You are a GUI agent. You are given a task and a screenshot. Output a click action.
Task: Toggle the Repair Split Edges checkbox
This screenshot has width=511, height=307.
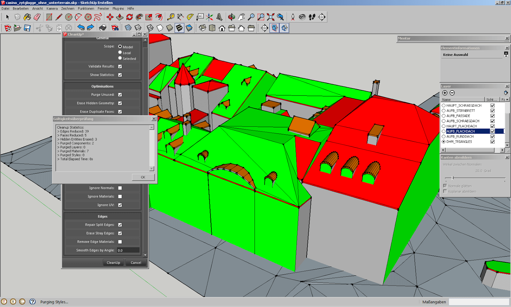coord(120,225)
